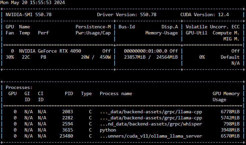Click the Processes: section header
Viewport: 246px width, 145px height.
tap(19, 88)
